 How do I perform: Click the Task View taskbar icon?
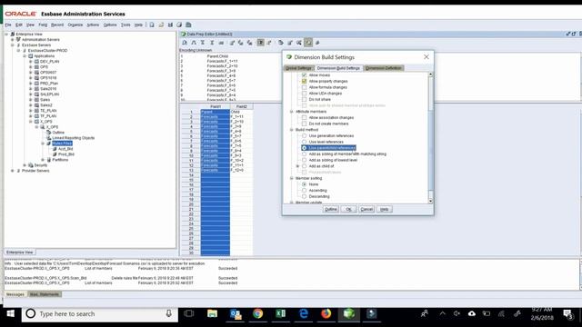189,313
